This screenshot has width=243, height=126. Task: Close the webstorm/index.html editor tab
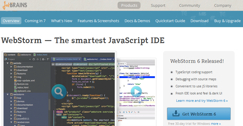click(79, 59)
